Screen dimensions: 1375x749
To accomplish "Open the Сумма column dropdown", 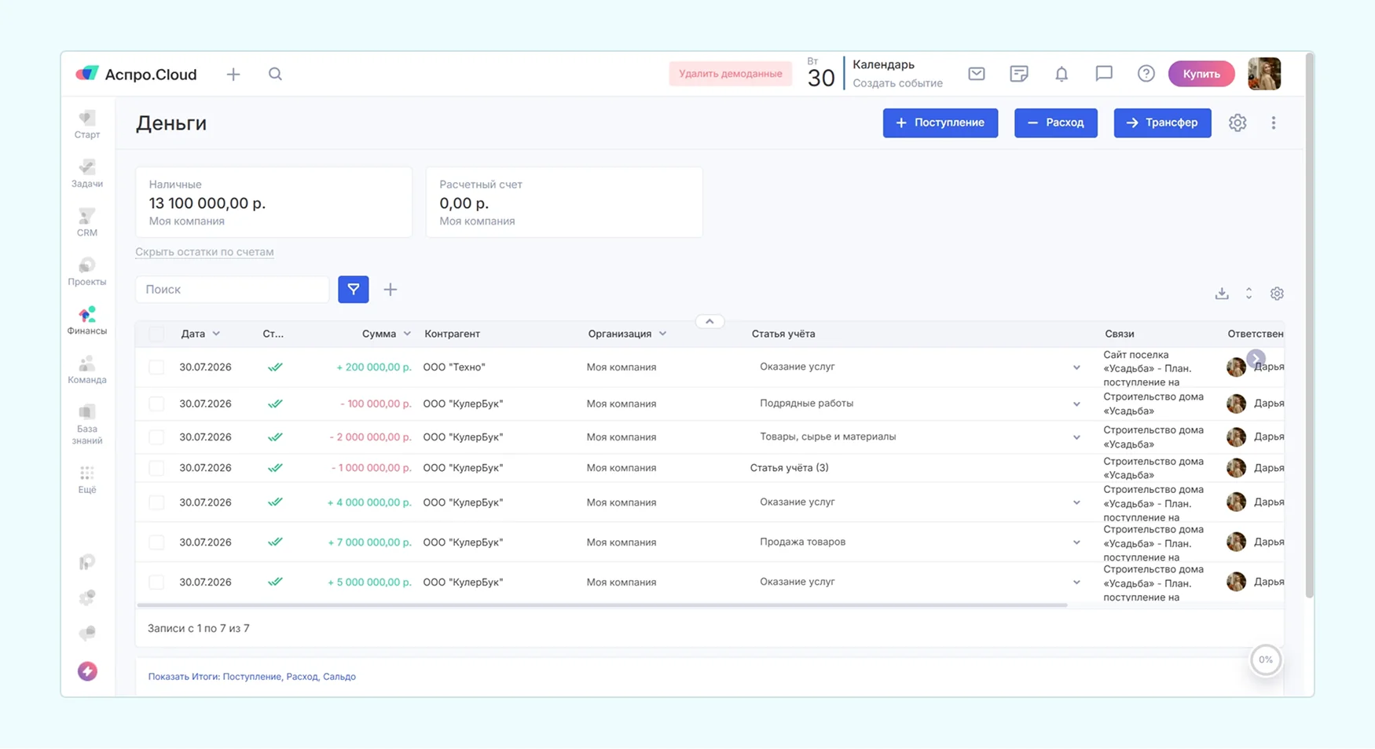I will click(407, 334).
